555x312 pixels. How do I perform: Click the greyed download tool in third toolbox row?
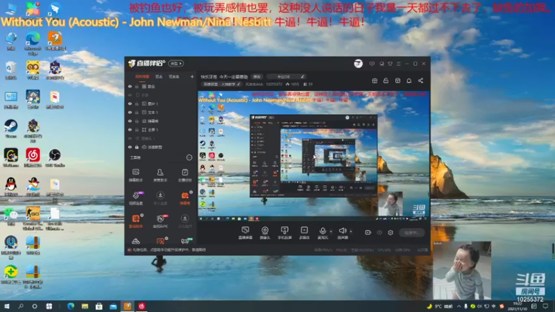pos(185,220)
